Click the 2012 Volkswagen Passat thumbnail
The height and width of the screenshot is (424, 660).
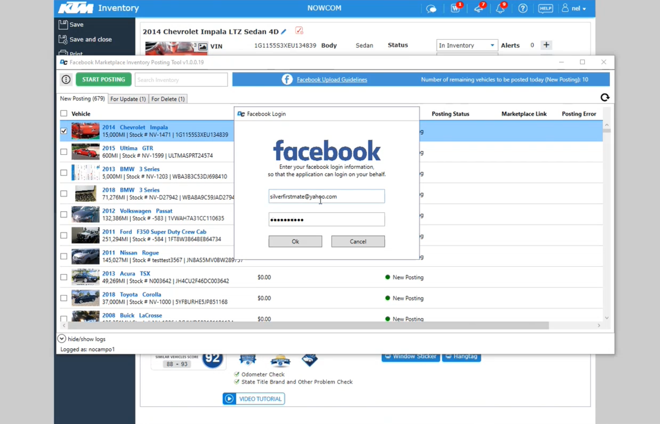85,214
